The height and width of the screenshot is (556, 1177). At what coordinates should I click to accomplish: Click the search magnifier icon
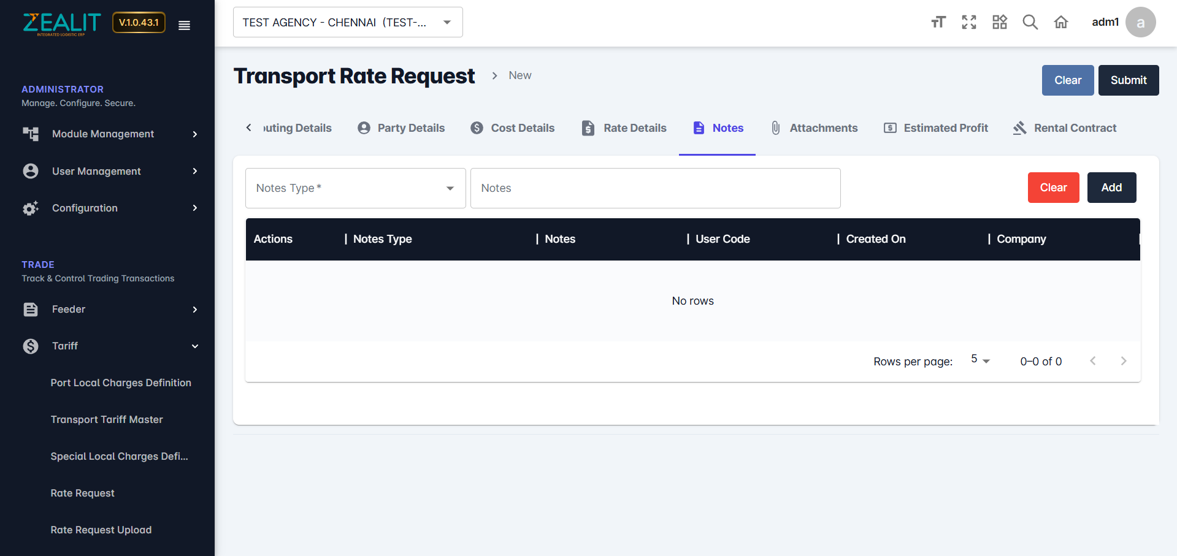tap(1030, 23)
